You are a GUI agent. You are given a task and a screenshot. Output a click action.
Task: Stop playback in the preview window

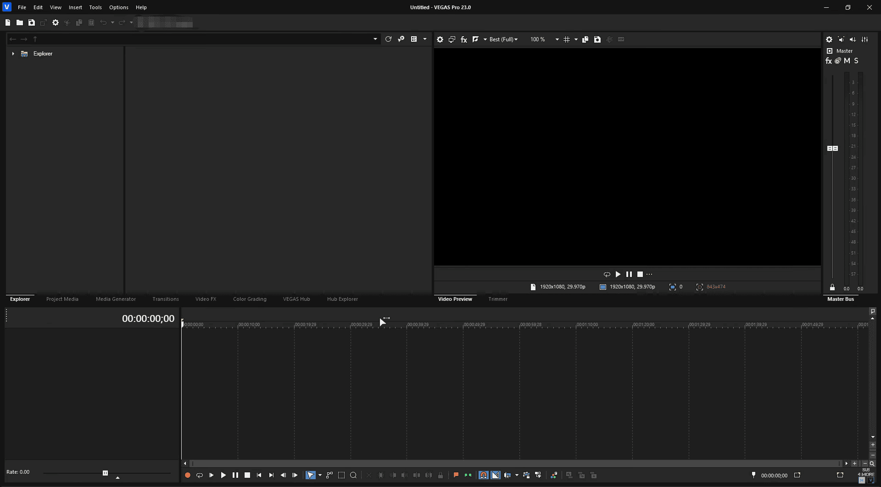640,274
